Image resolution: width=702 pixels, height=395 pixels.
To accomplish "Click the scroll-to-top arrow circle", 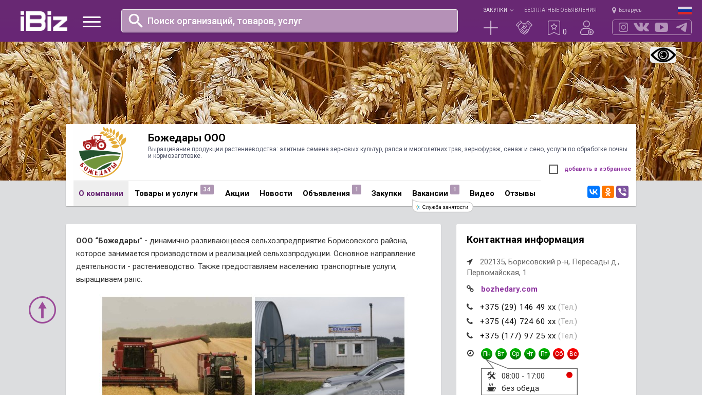I will 42,310.
